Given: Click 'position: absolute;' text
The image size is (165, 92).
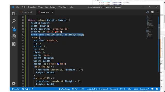Looking at the screenshot, I should coord(46,40).
